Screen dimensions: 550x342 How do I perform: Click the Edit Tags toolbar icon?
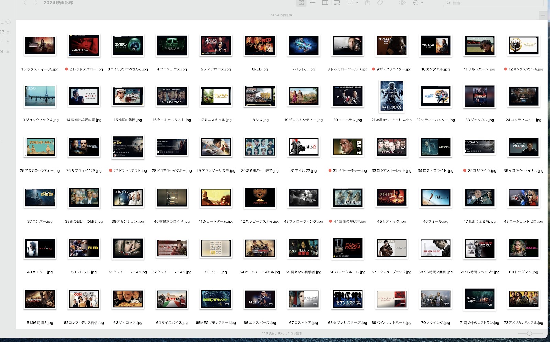click(380, 3)
